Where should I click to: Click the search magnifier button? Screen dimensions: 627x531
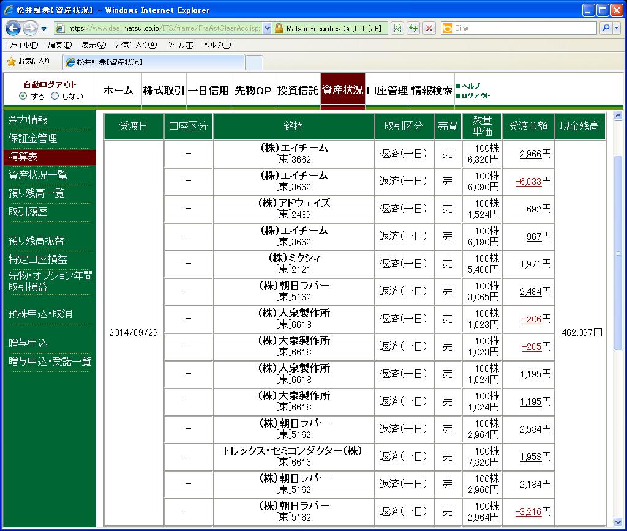(606, 28)
